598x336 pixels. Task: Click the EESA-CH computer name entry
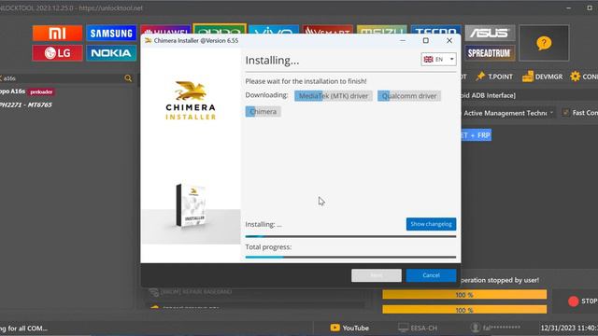[x=418, y=328]
